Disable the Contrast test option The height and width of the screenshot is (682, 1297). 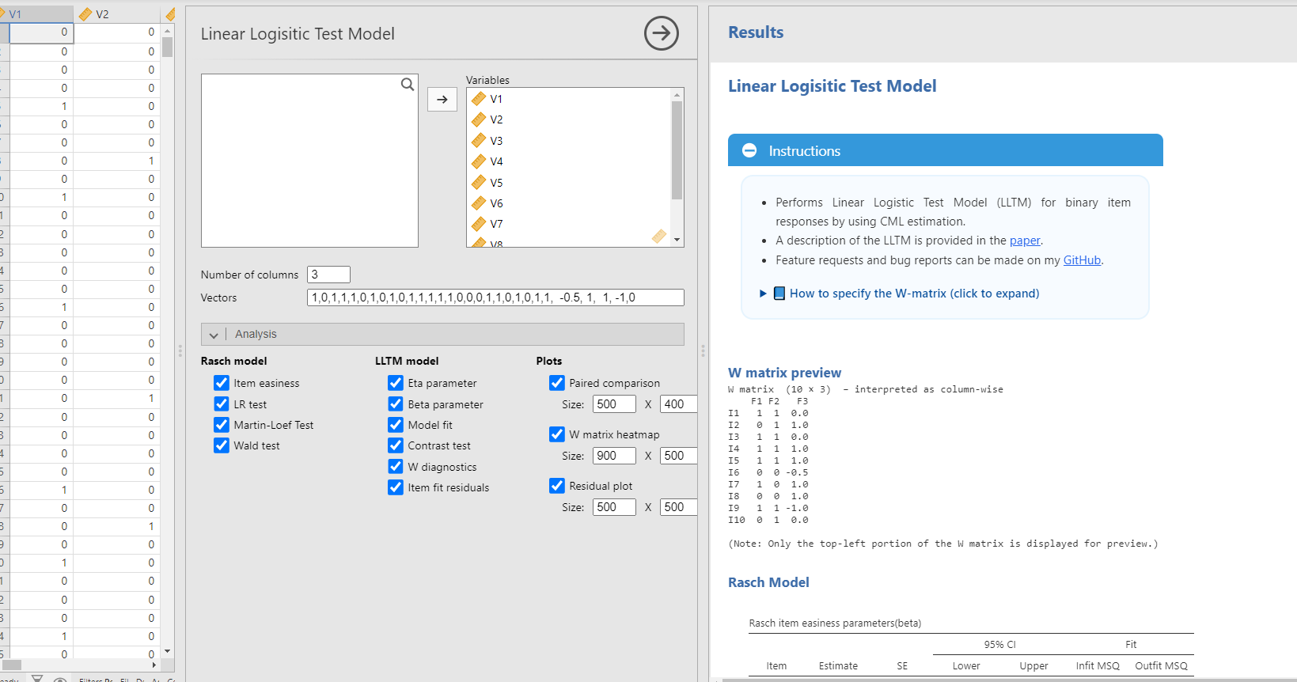(x=396, y=445)
